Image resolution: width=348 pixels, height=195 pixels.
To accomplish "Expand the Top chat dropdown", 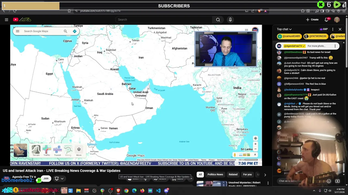I will coord(284,29).
